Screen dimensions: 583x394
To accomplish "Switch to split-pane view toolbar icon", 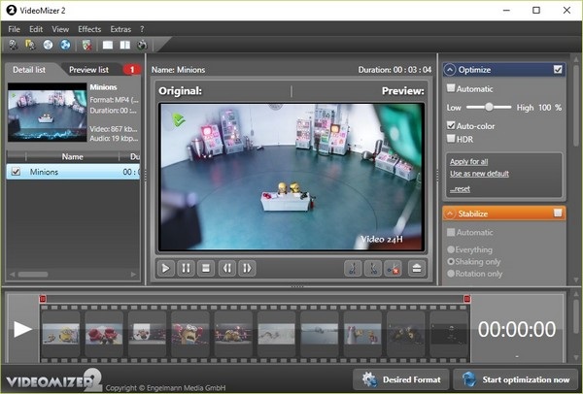I will click(125, 45).
